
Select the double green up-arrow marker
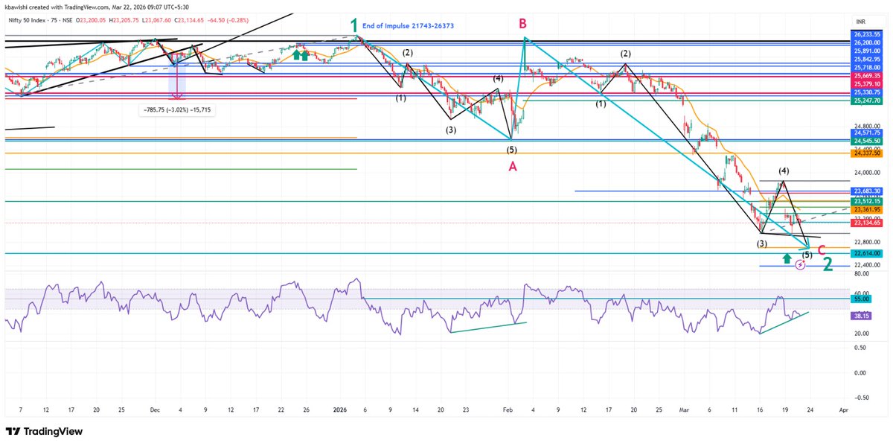click(x=301, y=54)
